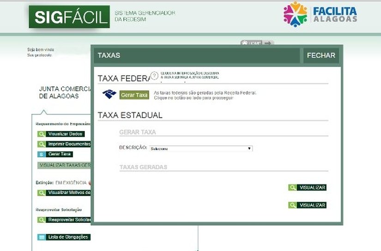The width and height of the screenshot is (381, 251).
Task: Open the question mark help icon
Action: click(x=154, y=76)
